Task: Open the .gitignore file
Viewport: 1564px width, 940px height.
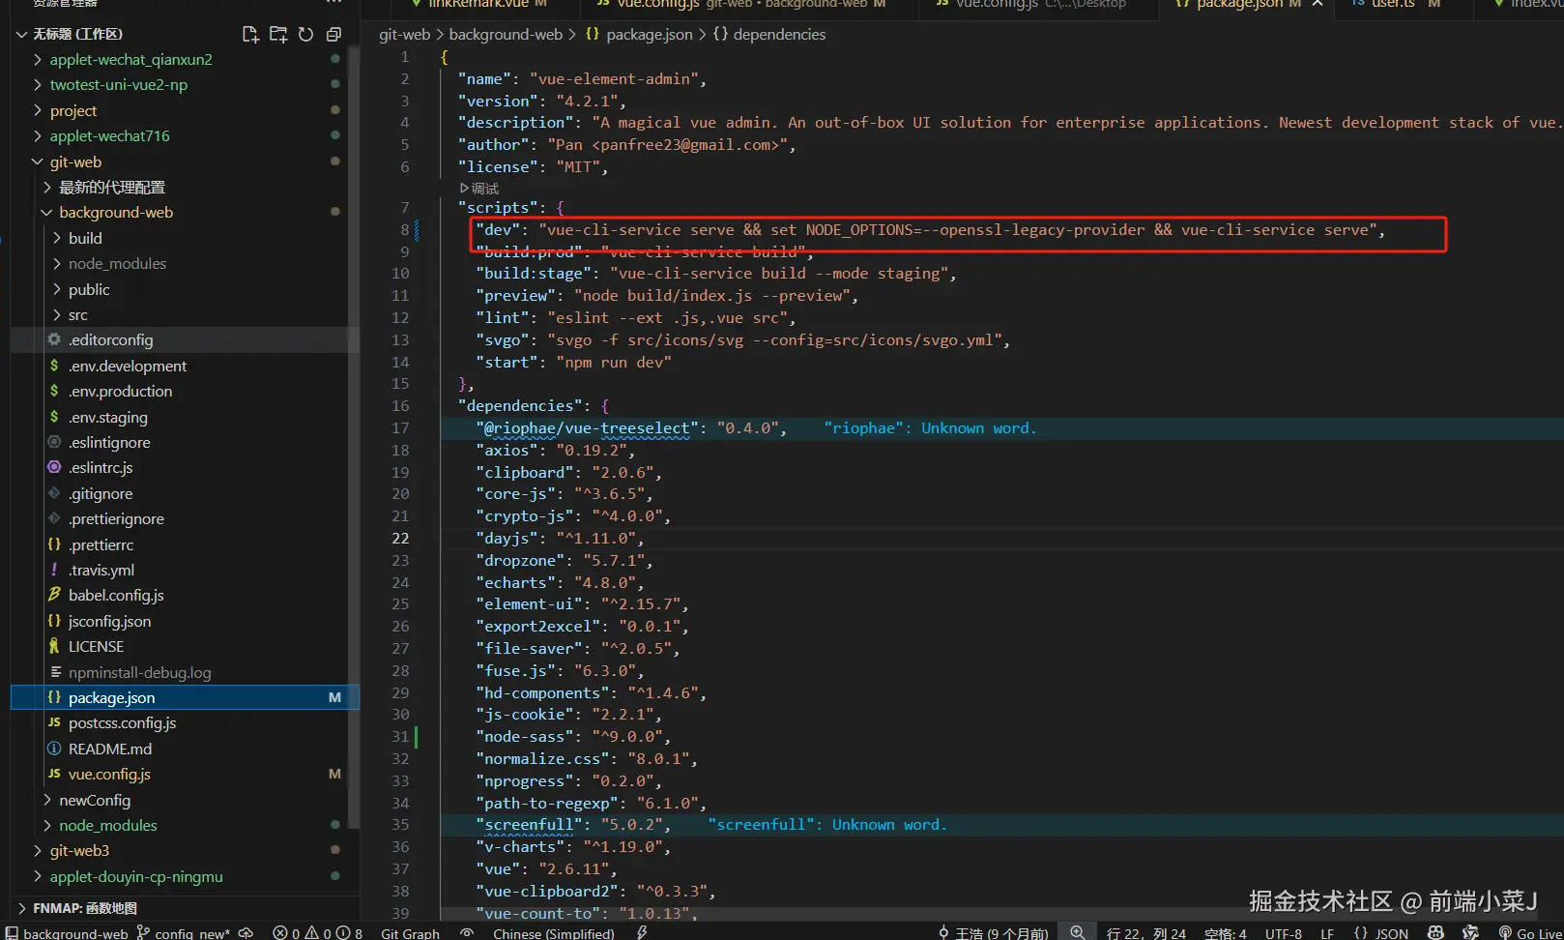Action: point(101,494)
